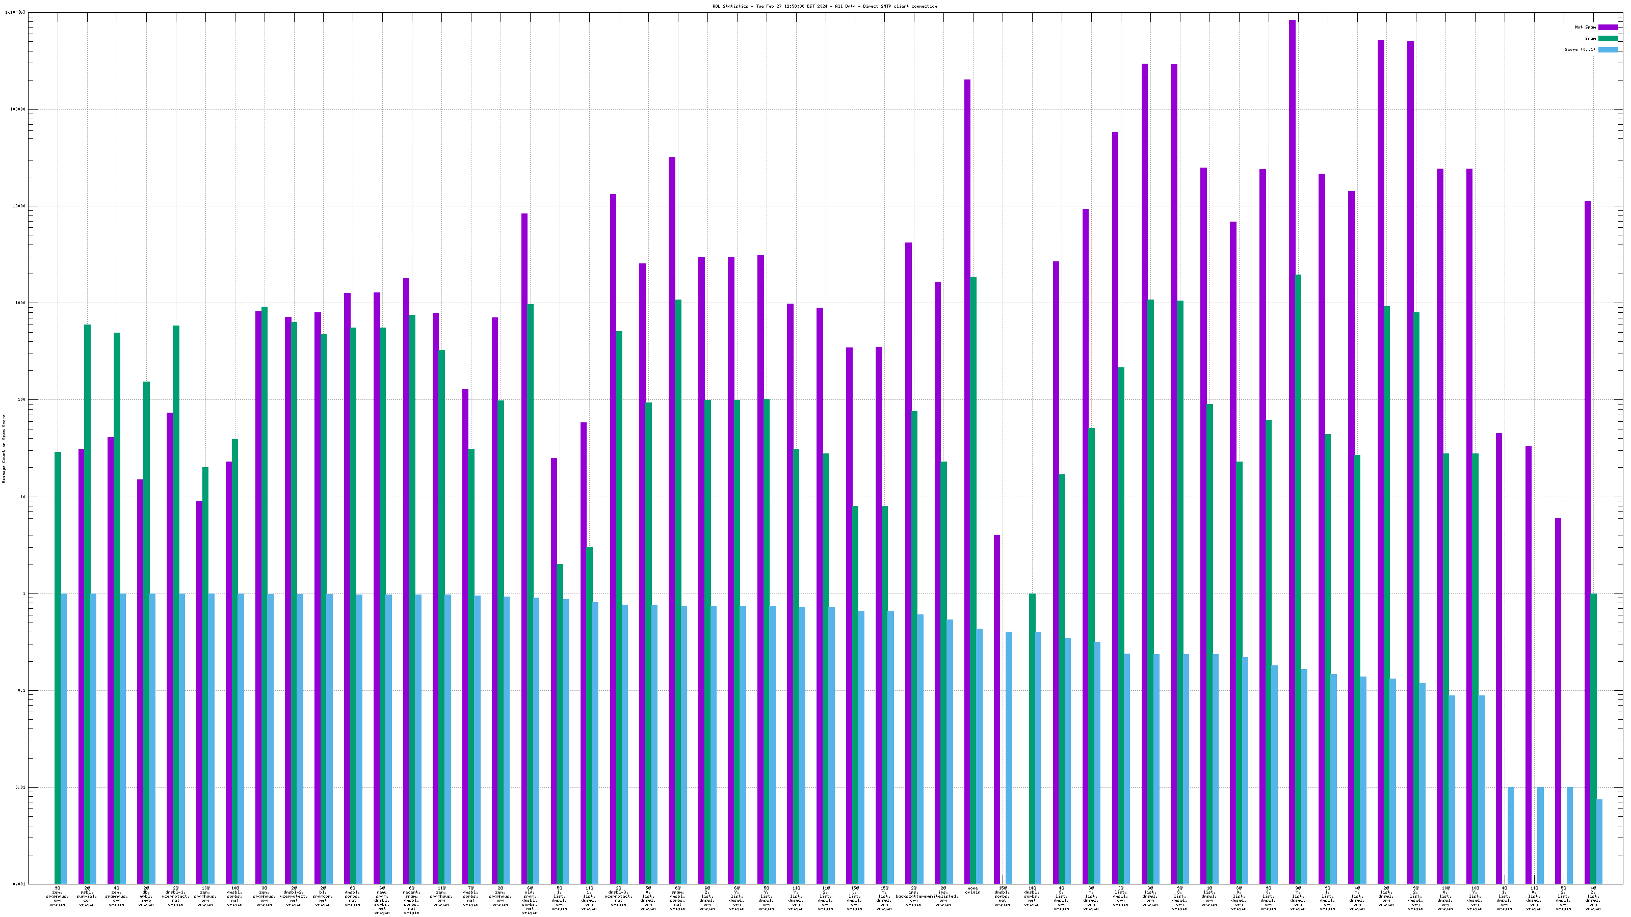Click the db.wpbl.info origin axis label
This screenshot has height=917, width=1631.
coord(146,896)
